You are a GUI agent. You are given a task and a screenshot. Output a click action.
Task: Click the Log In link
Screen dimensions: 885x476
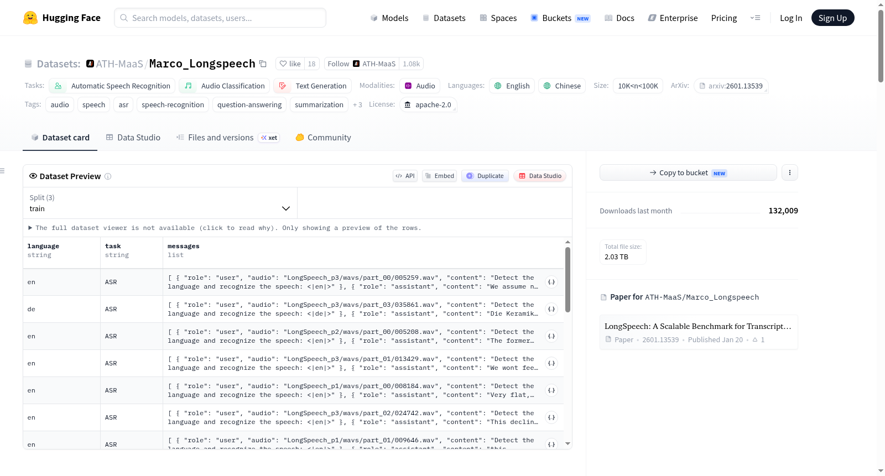click(791, 18)
